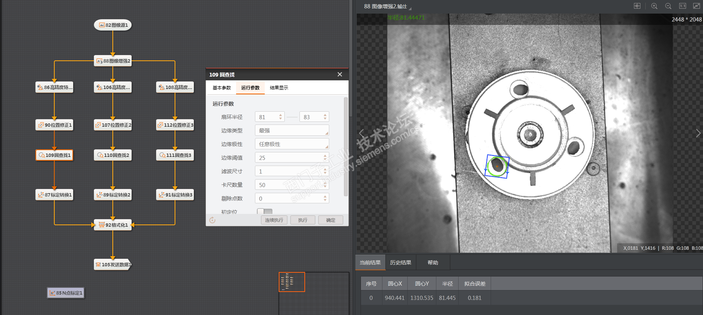Image resolution: width=703 pixels, height=315 pixels.
Task: Go to previous image with left arrow
Action: coord(361,133)
